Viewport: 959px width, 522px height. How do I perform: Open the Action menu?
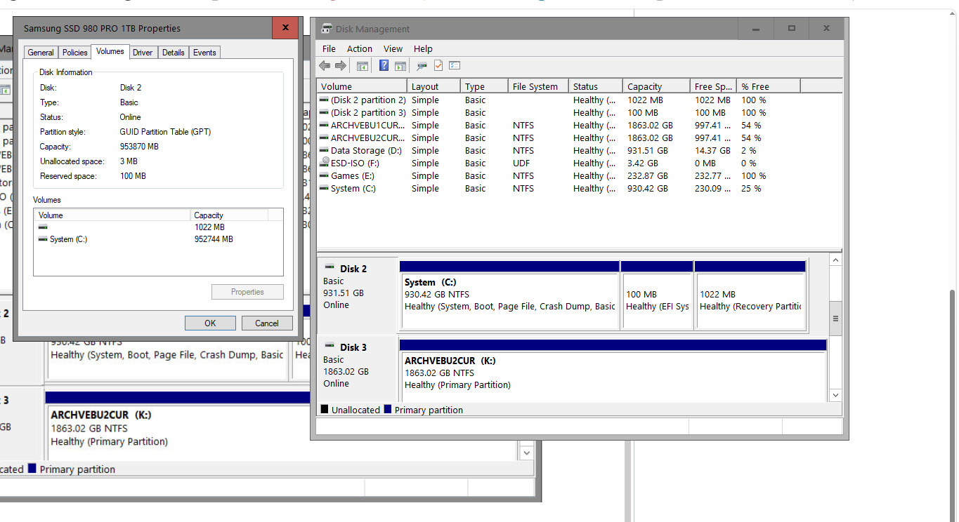[360, 48]
